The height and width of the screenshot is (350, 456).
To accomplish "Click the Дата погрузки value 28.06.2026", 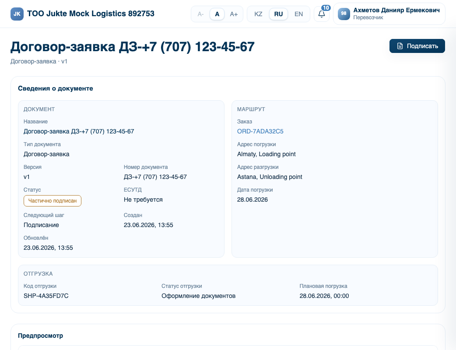I will click(x=253, y=199).
